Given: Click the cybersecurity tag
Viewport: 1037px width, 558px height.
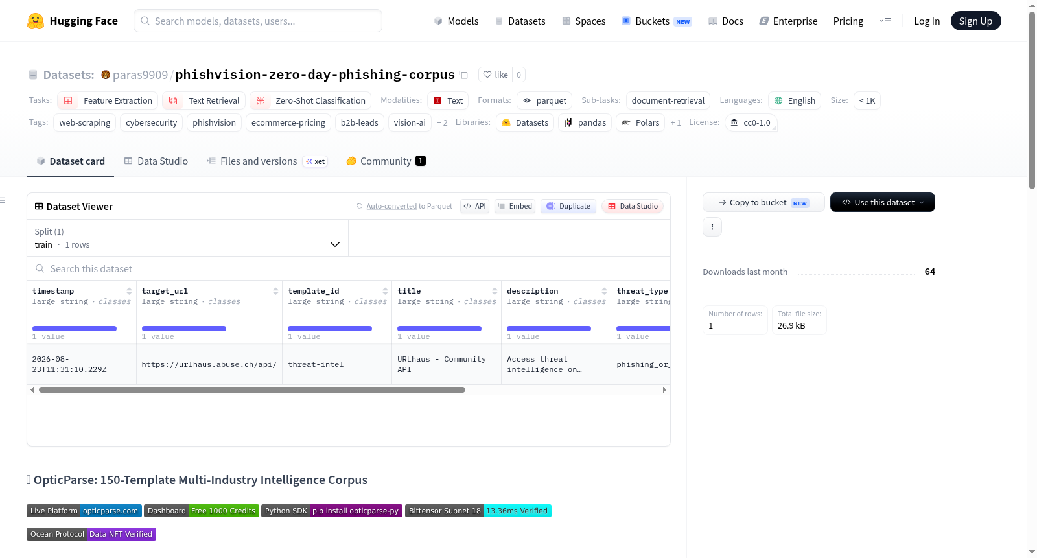Looking at the screenshot, I should [x=152, y=122].
